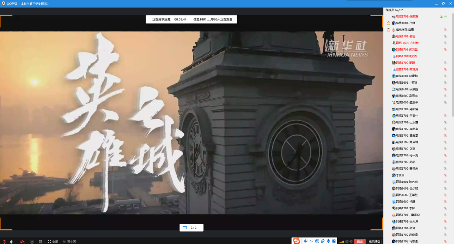454x244 pixels.
Task: Toggle Chinese input mode 中 icon
Action: click(x=306, y=241)
